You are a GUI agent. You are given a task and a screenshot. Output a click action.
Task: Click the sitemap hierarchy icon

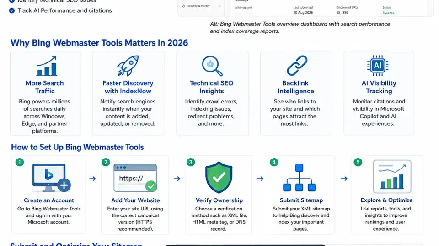point(299,178)
